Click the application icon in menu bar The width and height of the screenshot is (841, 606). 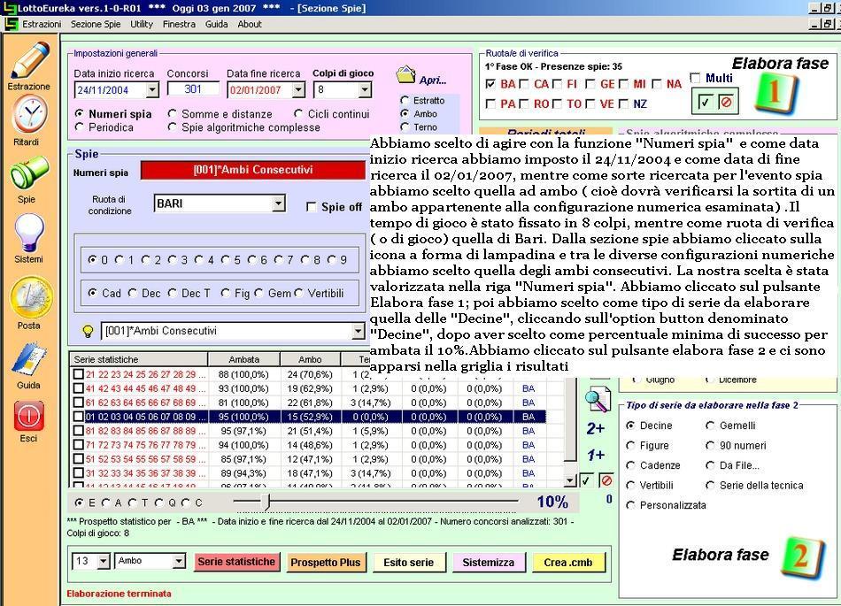coord(11,24)
